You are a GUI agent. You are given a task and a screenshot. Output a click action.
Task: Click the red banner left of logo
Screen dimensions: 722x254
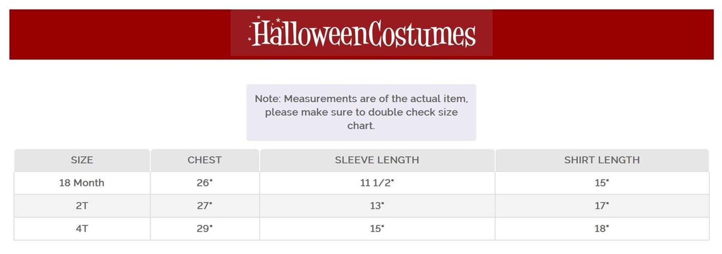coord(120,34)
